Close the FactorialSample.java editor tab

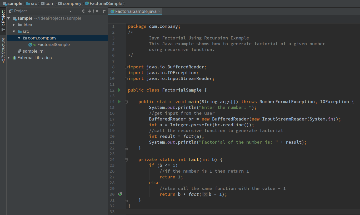(x=159, y=11)
